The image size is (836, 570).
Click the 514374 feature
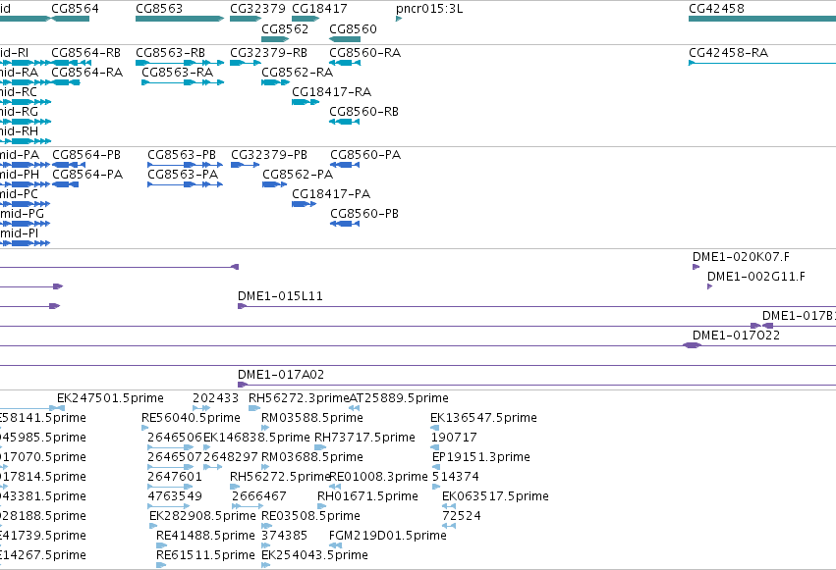tap(436, 487)
